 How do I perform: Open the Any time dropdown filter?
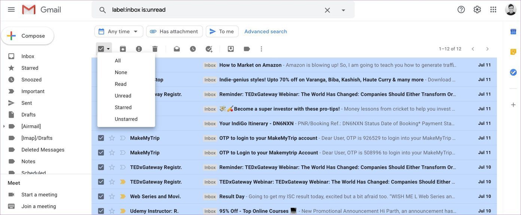tap(119, 31)
